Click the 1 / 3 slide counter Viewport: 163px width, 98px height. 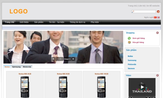(59, 59)
